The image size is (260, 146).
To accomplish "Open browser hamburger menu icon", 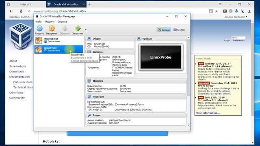I will [x=220, y=4].
